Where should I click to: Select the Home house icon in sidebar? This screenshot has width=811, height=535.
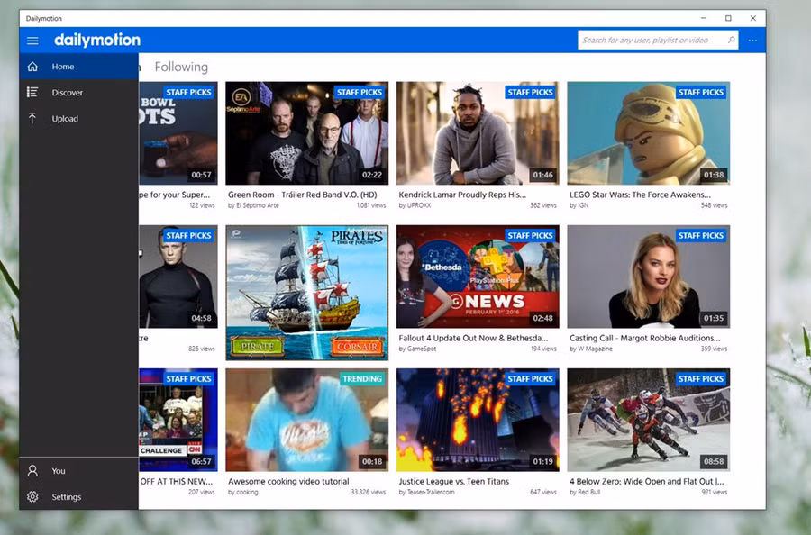(33, 66)
